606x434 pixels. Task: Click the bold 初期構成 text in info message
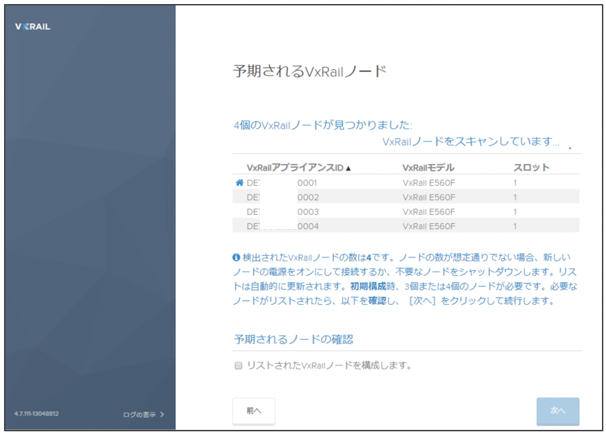coord(368,286)
